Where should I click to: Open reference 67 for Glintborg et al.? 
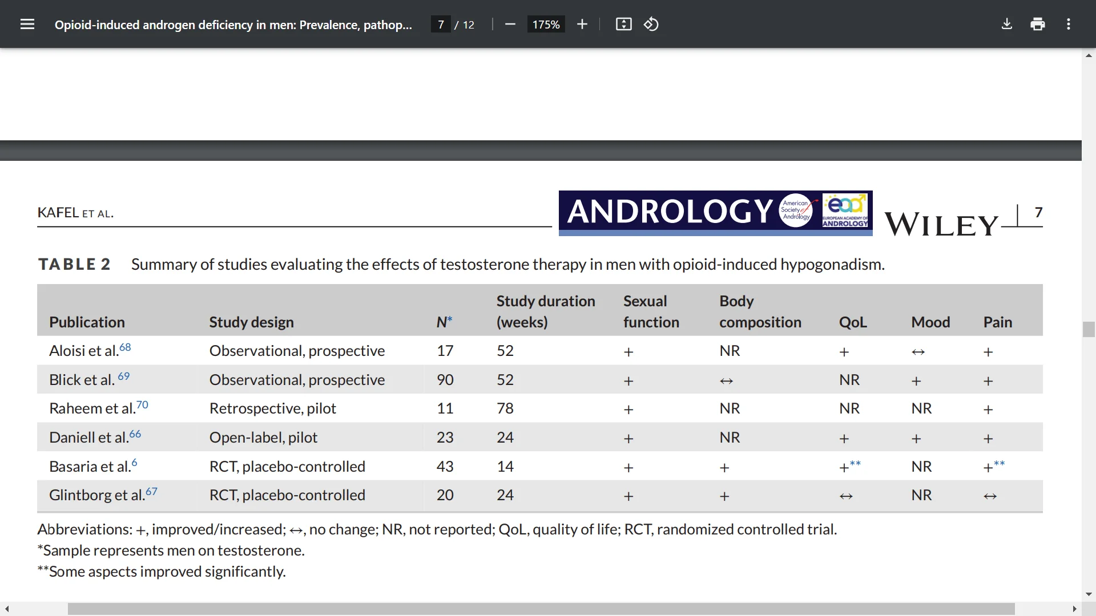click(151, 491)
